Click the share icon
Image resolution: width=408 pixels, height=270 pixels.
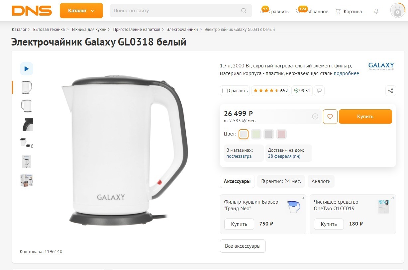(x=391, y=91)
